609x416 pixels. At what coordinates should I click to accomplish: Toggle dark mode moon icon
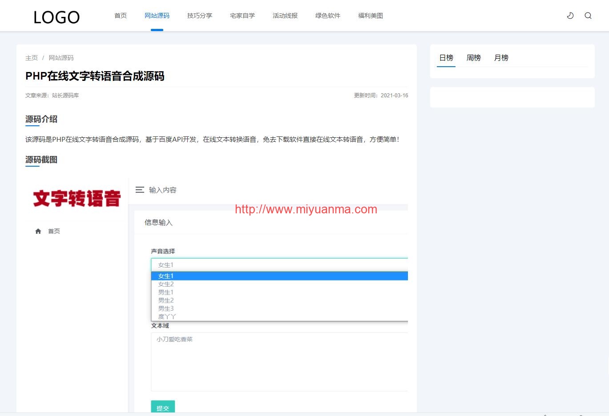(x=570, y=16)
